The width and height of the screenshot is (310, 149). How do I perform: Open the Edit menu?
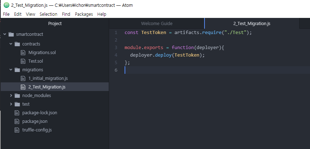18,14
